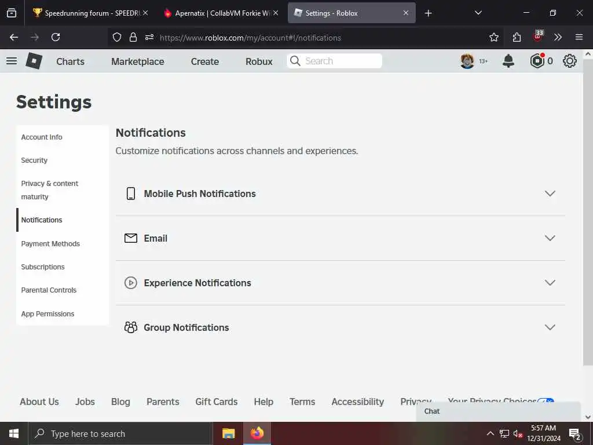Show hidden system tray icons
This screenshot has width=593, height=445.
point(490,433)
